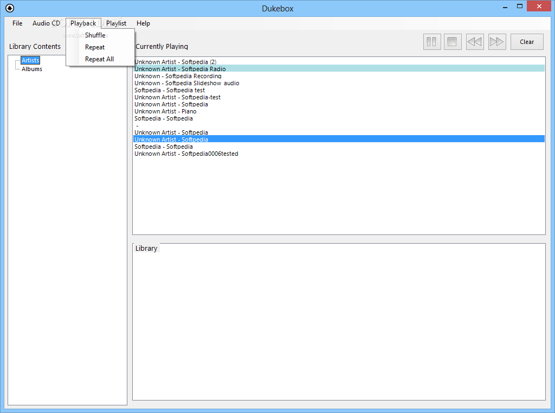Select the Albums tree node
The image size is (555, 413).
[x=32, y=69]
